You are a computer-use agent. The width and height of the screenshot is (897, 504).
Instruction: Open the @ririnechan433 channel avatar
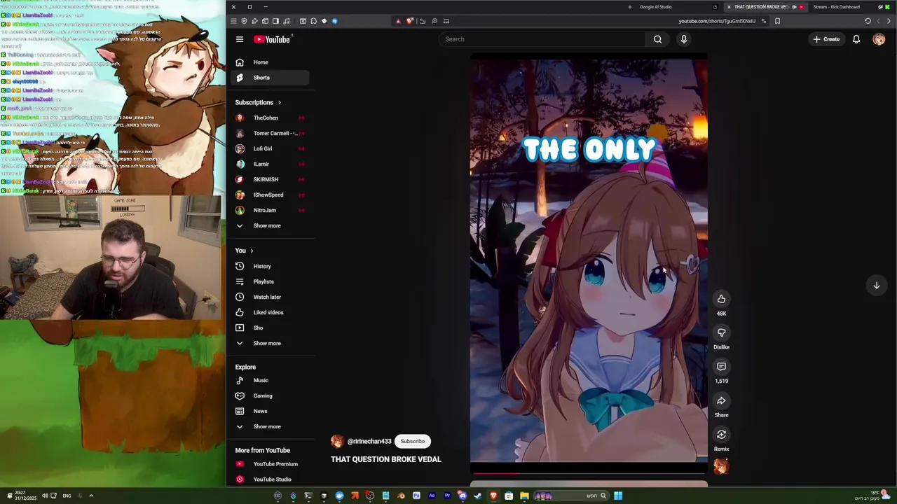pyautogui.click(x=337, y=441)
